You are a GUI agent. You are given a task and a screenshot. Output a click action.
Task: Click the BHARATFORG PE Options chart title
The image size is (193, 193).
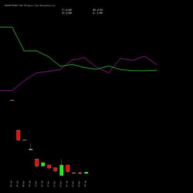pos(30,6)
